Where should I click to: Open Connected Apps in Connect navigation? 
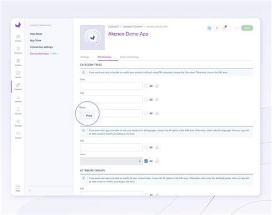(39, 53)
